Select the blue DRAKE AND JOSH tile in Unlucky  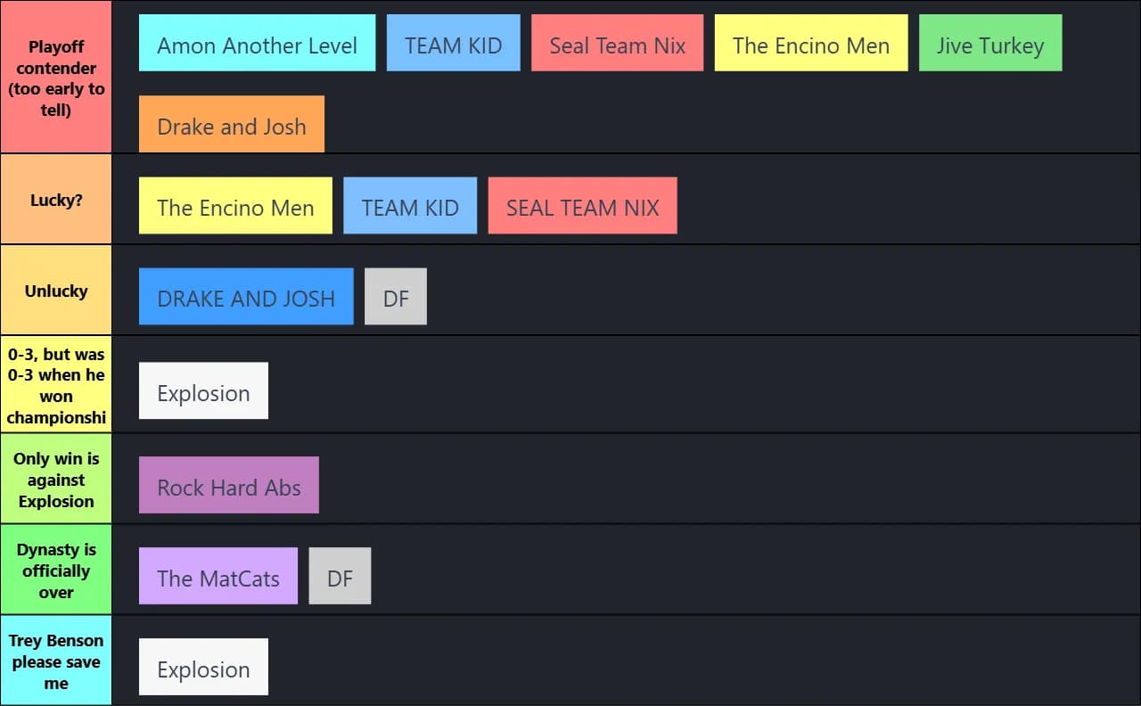[246, 296]
